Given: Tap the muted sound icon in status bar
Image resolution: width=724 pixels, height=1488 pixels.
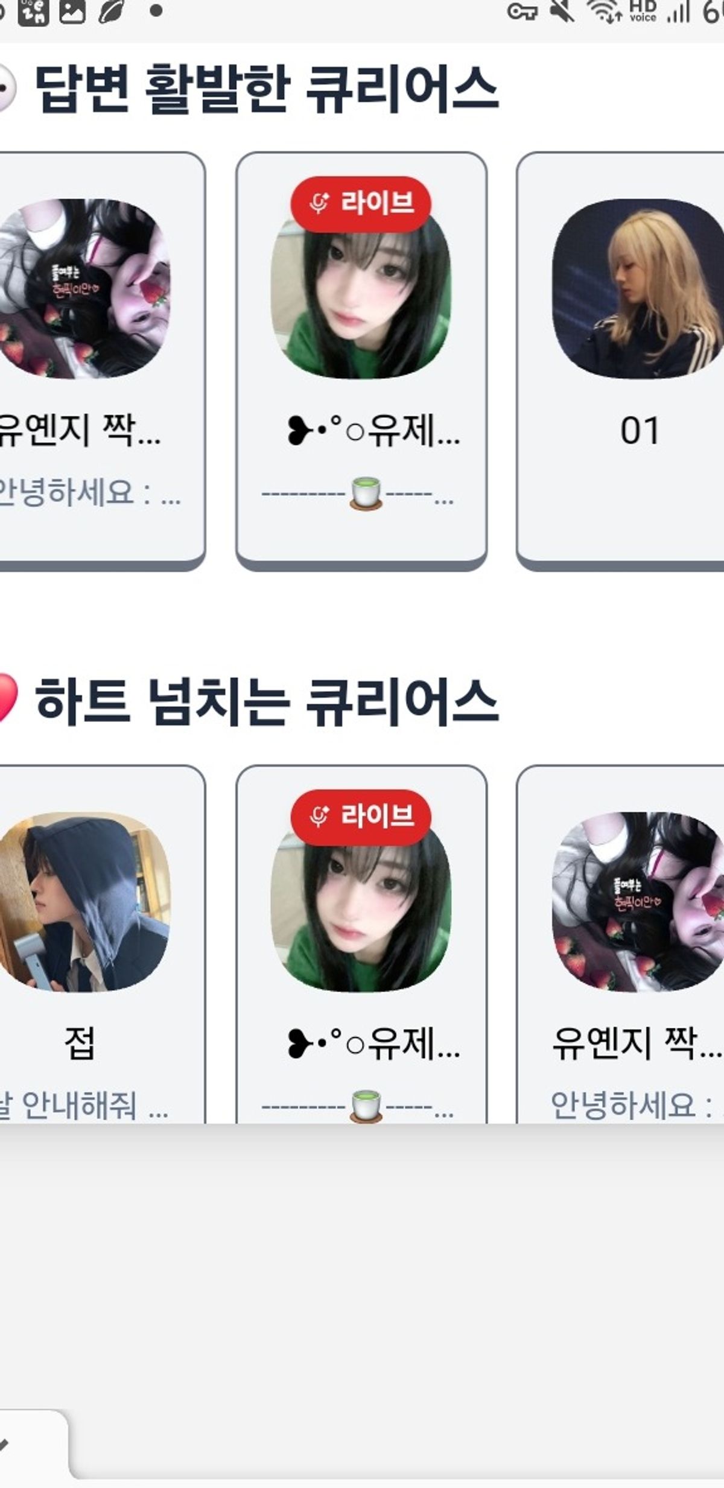Looking at the screenshot, I should click(x=562, y=11).
